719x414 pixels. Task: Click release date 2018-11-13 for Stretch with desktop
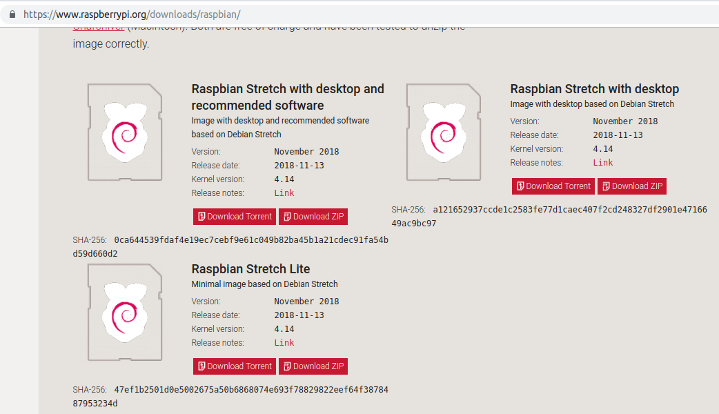pyautogui.click(x=618, y=135)
